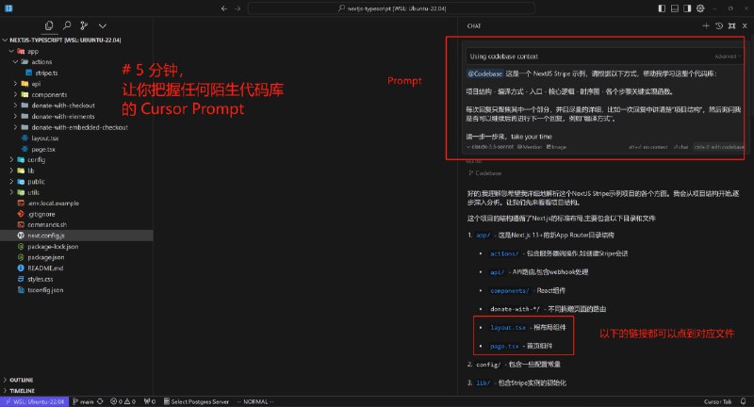Click the @Codebase mention chip
This screenshot has height=407, width=754.
[485, 73]
